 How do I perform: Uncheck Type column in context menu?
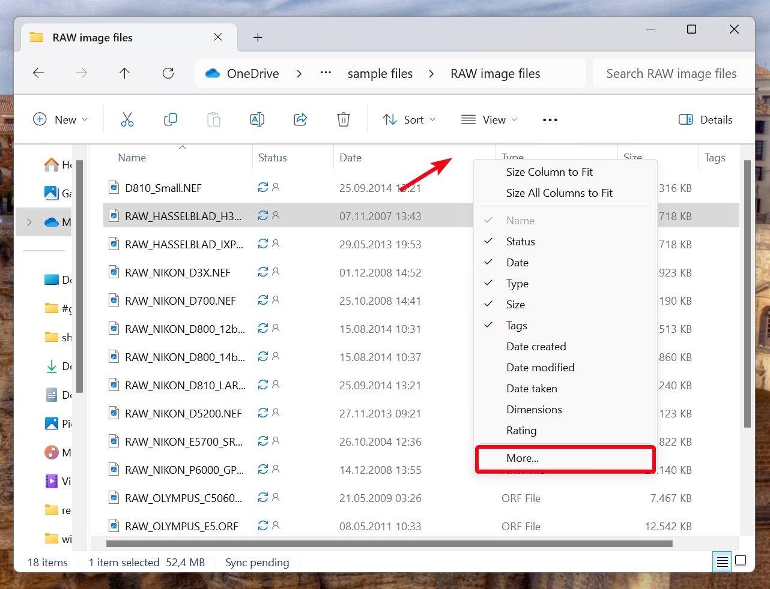tap(565, 283)
